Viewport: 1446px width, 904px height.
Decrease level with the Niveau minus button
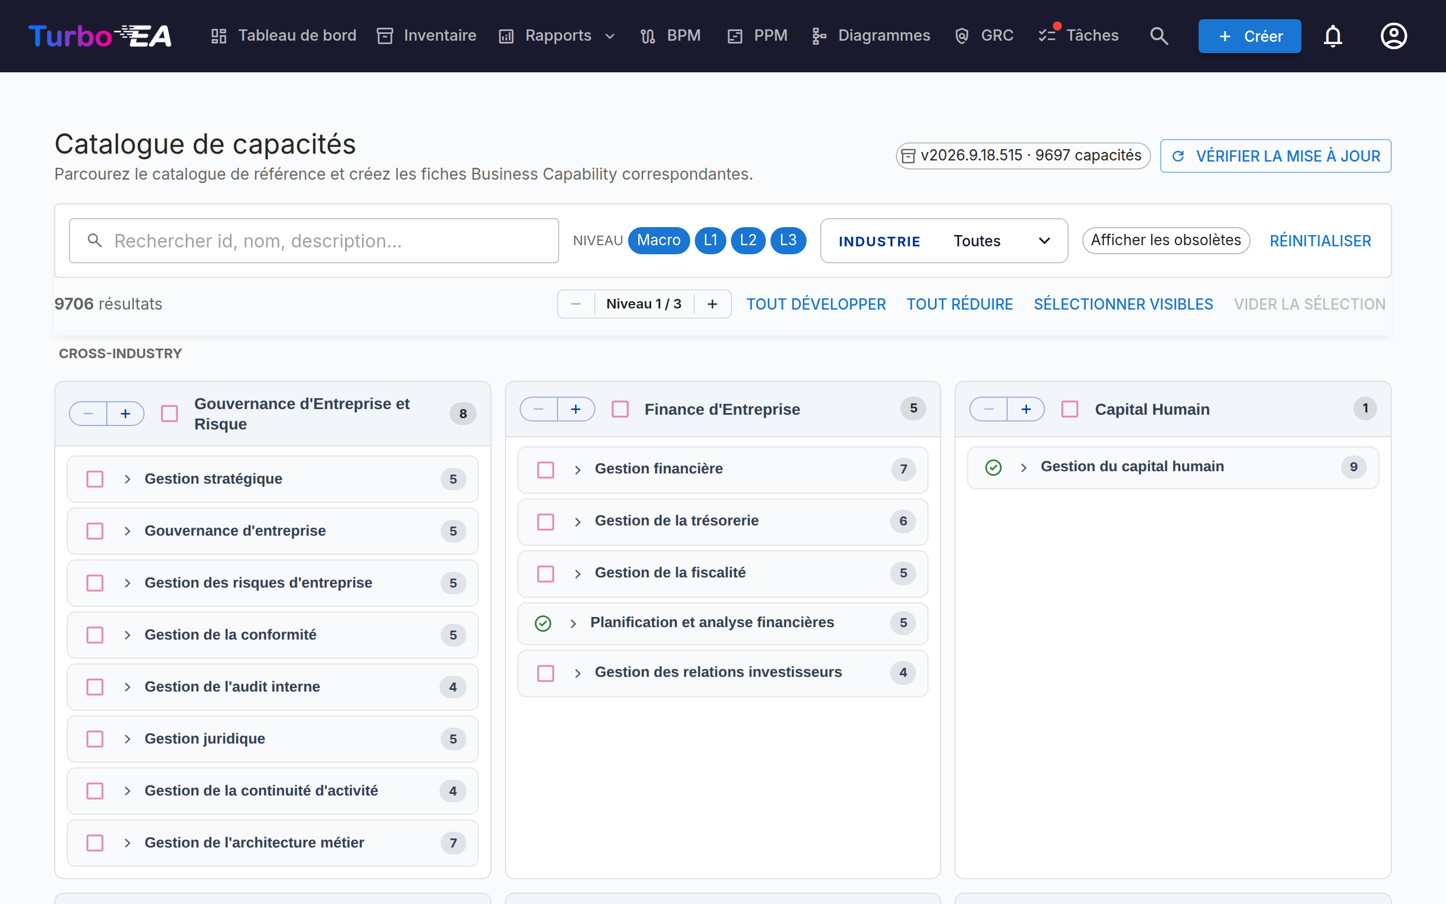tap(576, 304)
